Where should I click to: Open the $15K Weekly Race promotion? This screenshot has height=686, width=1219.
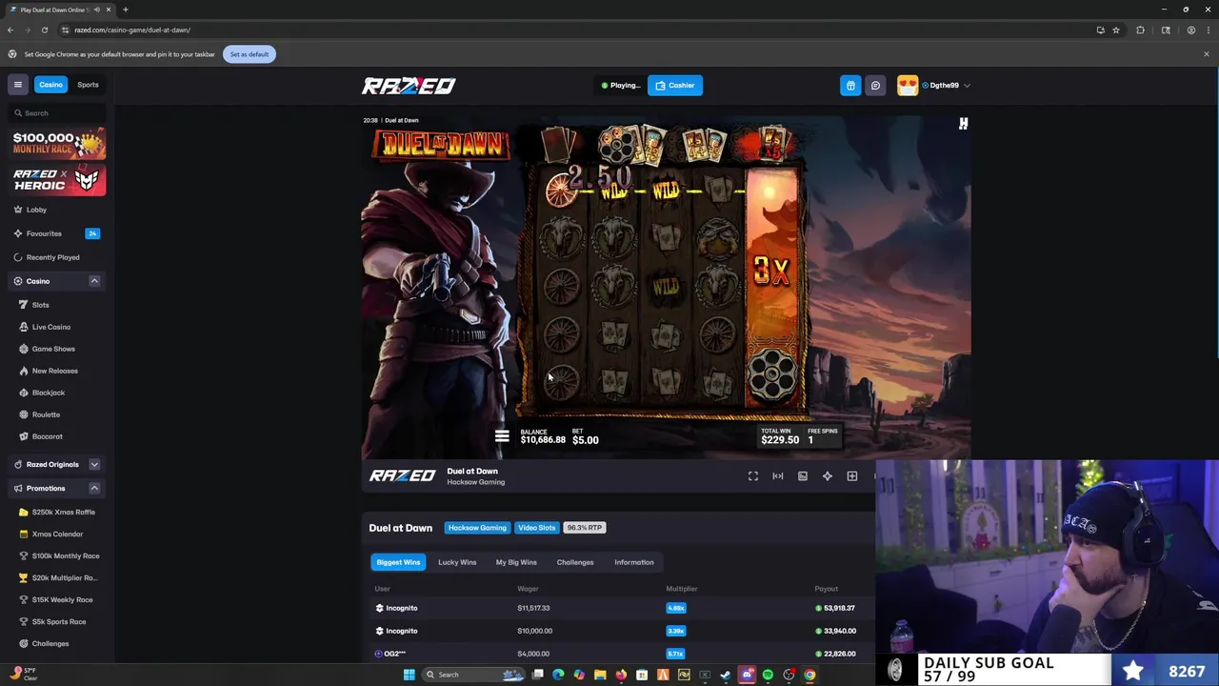point(62,599)
